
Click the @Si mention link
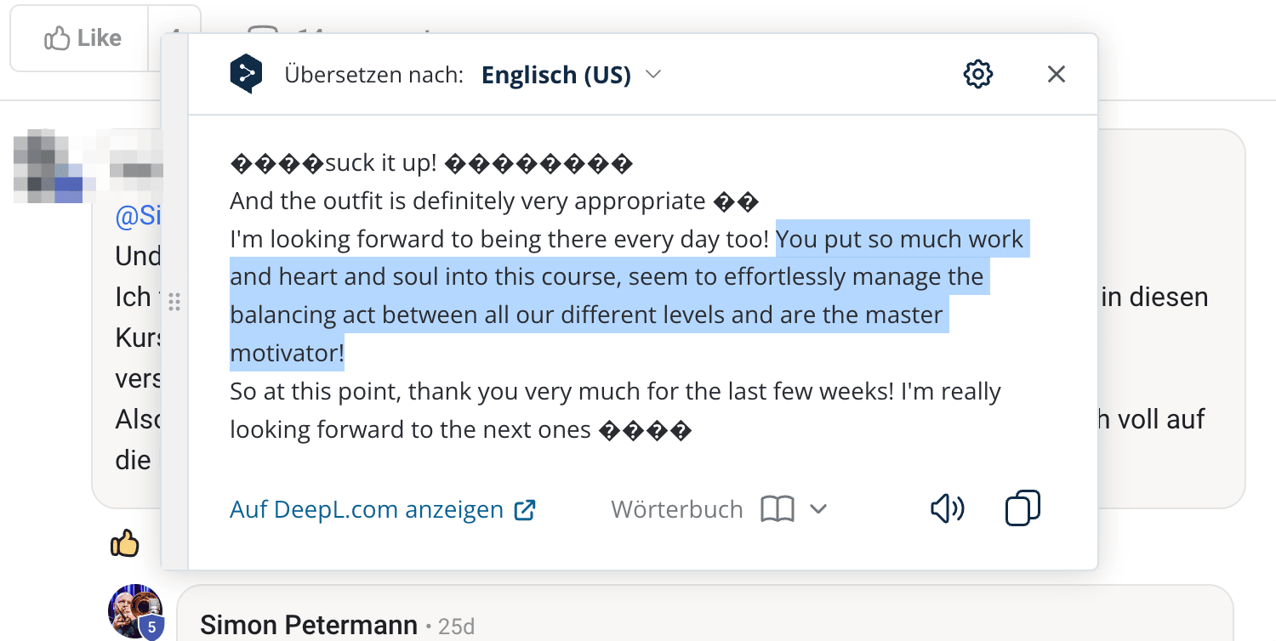click(138, 217)
